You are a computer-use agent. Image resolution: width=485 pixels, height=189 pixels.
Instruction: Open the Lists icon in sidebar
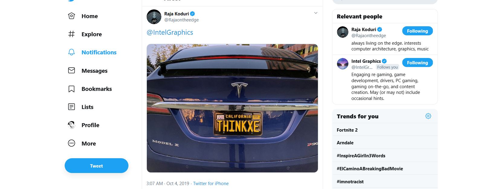[x=71, y=107]
